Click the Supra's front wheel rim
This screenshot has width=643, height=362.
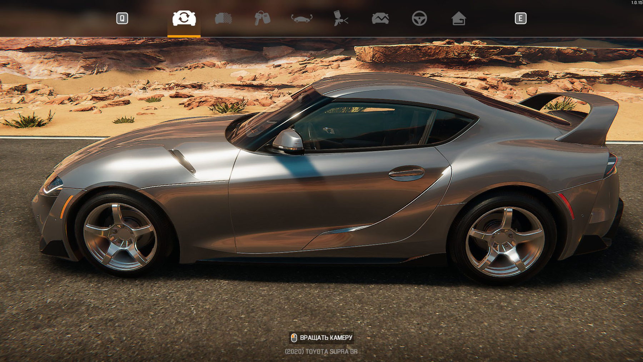coord(120,237)
